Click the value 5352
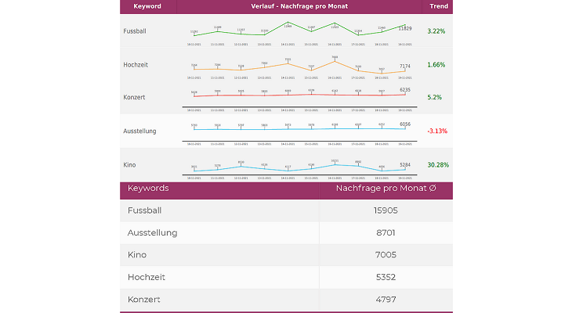Screen dimensions: 583x313 tap(386, 277)
